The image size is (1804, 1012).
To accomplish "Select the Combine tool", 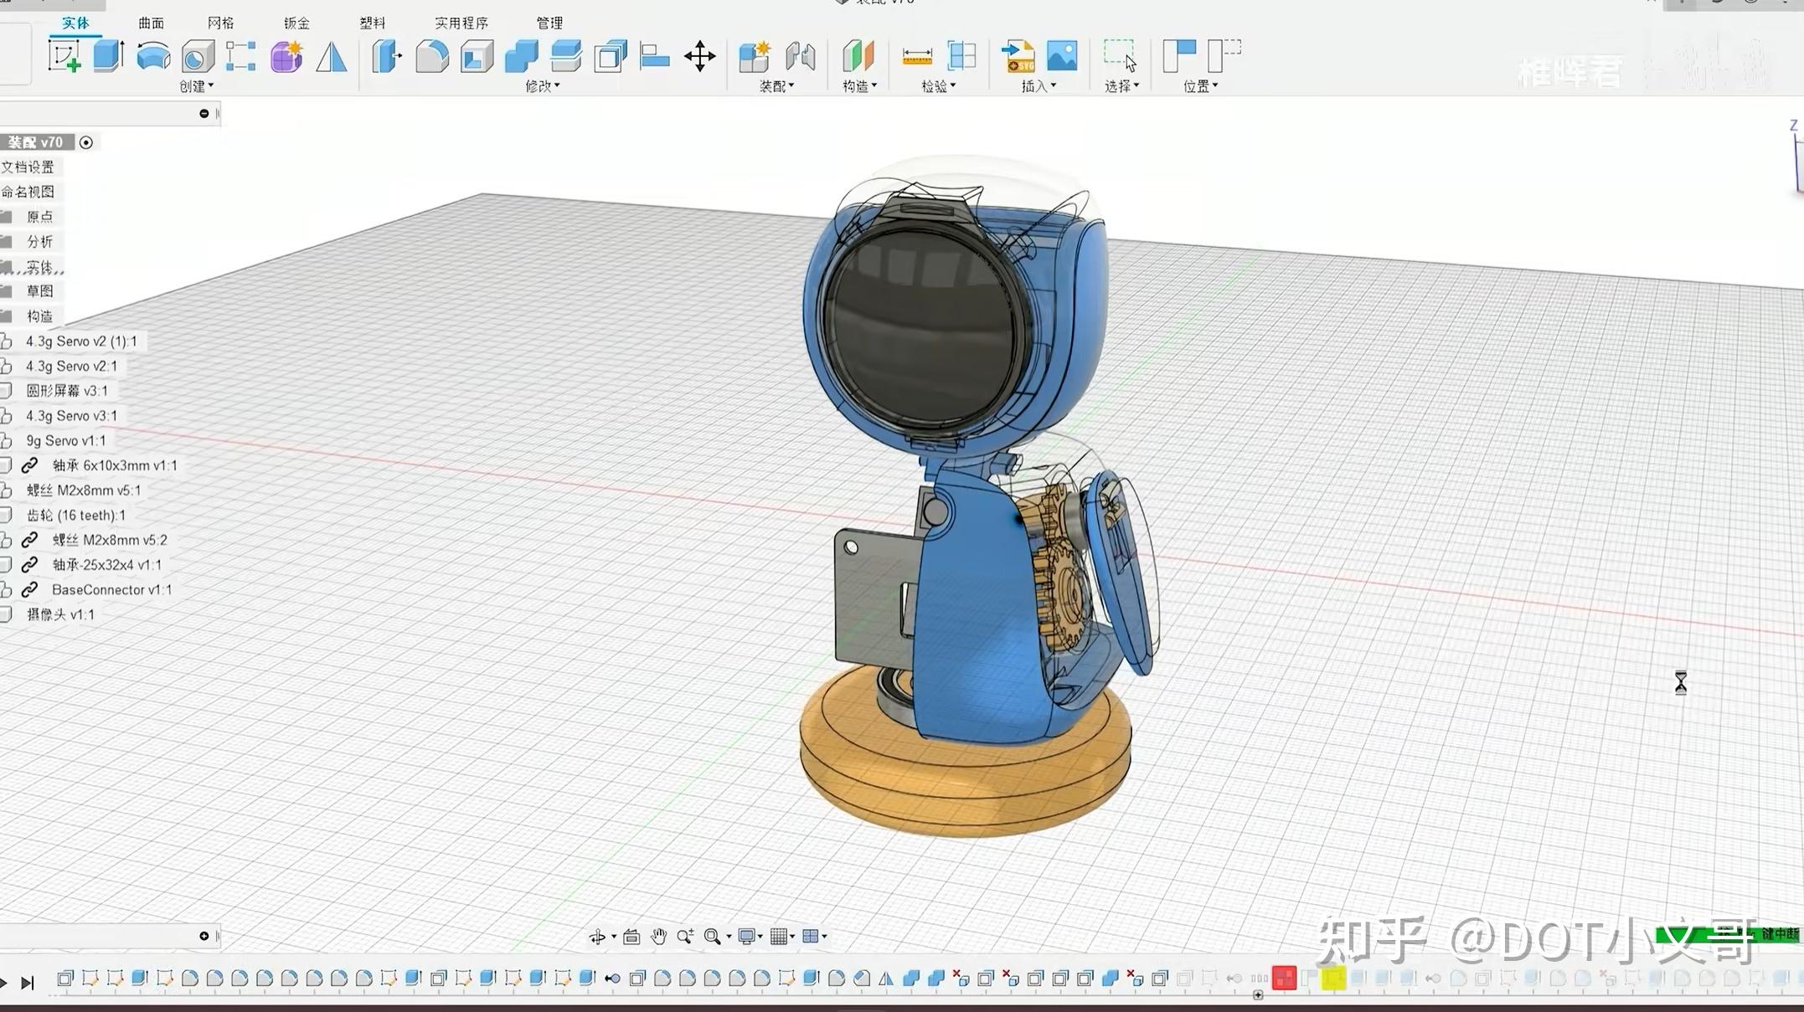I will coord(522,57).
